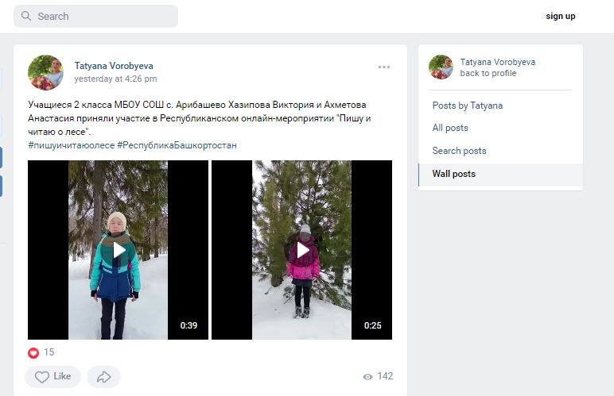Click the #РеспубликаБашкортостан hashtag

click(x=177, y=145)
